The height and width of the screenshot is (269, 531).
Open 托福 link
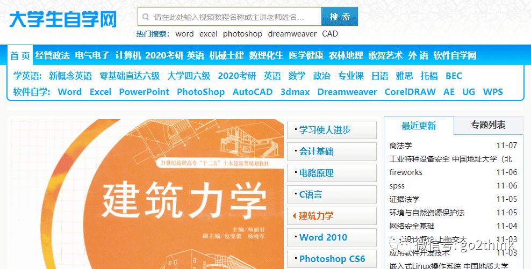pyautogui.click(x=429, y=76)
